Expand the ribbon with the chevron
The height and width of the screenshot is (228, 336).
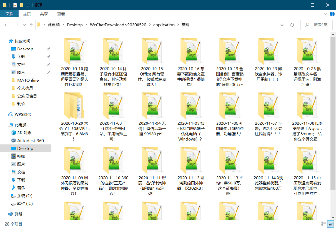pyautogui.click(x=325, y=14)
